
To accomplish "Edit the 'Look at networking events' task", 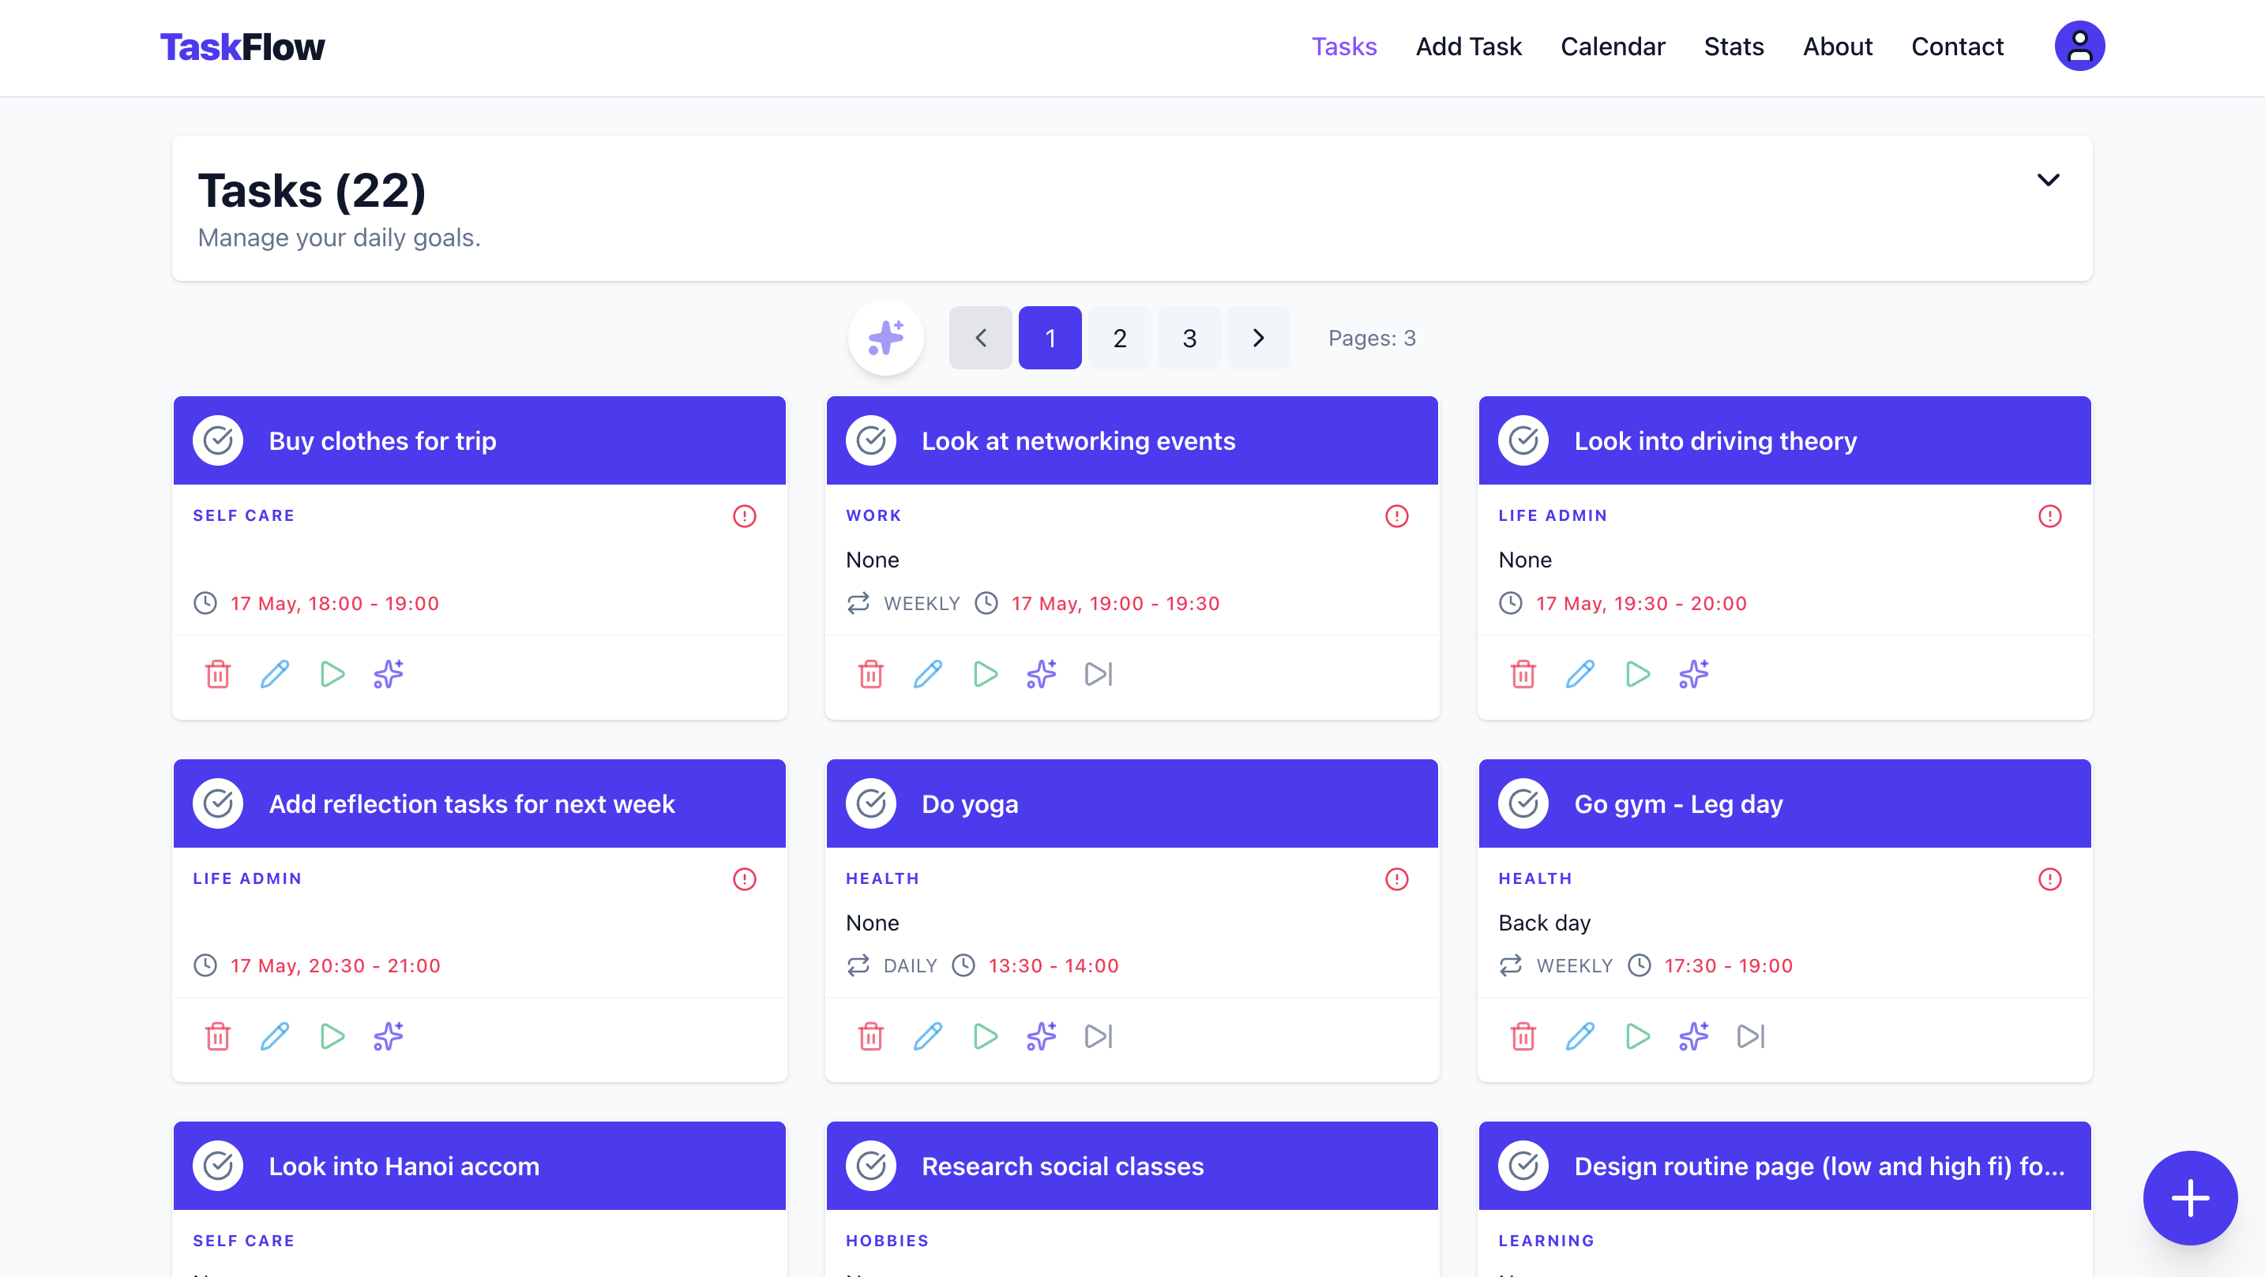I will point(928,674).
